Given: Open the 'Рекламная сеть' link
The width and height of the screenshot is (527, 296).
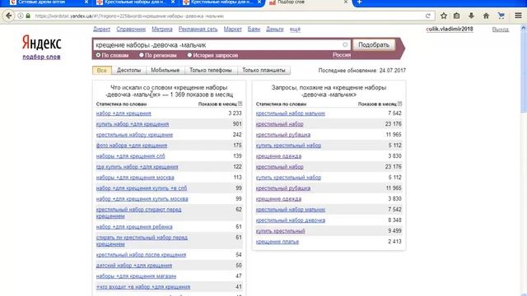Looking at the screenshot, I should (x=198, y=30).
